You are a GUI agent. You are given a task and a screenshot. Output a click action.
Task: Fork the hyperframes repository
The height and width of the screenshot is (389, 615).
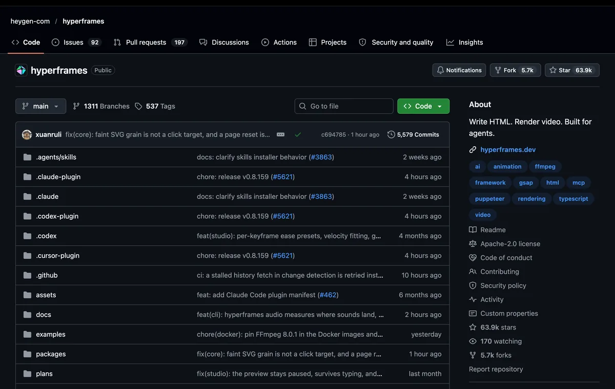tap(515, 70)
